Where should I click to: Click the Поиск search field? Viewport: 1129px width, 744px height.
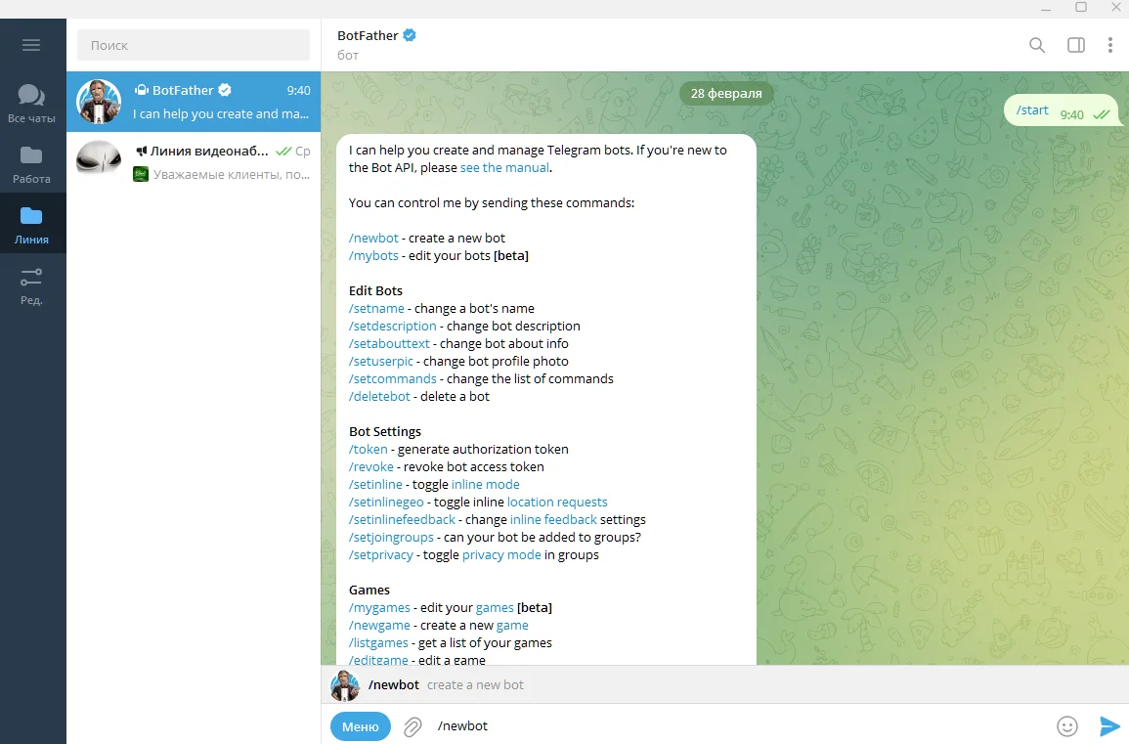click(194, 45)
